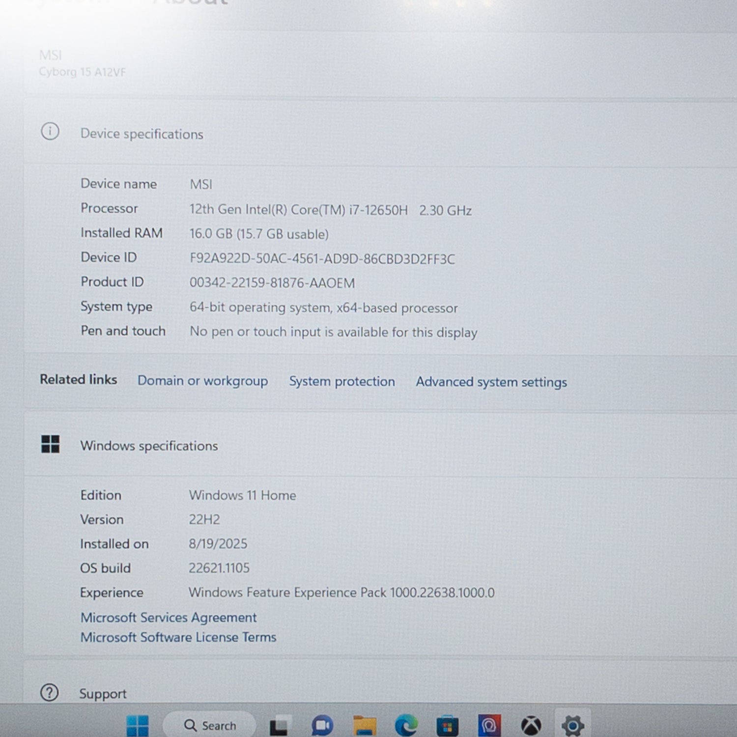Click the Device specifications info icon
737x737 pixels.
pyautogui.click(x=50, y=132)
